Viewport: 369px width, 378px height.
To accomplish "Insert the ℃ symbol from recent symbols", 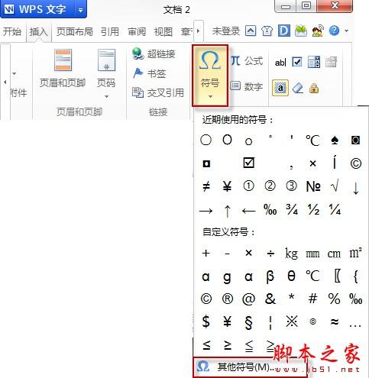I will [x=312, y=140].
